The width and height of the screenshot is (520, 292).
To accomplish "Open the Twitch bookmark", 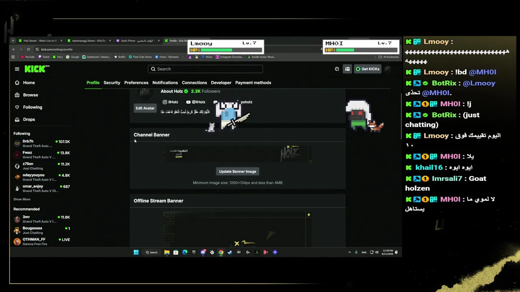I will tap(44, 57).
